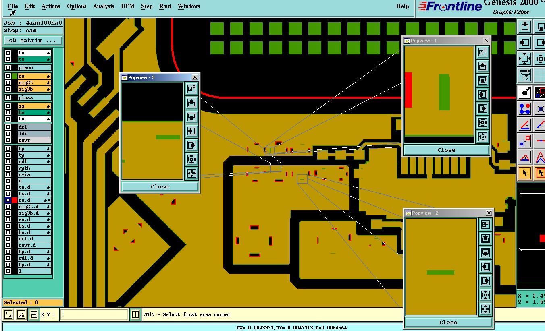545x331 pixels.
Task: Click the Job Matrix button
Action: coord(33,40)
